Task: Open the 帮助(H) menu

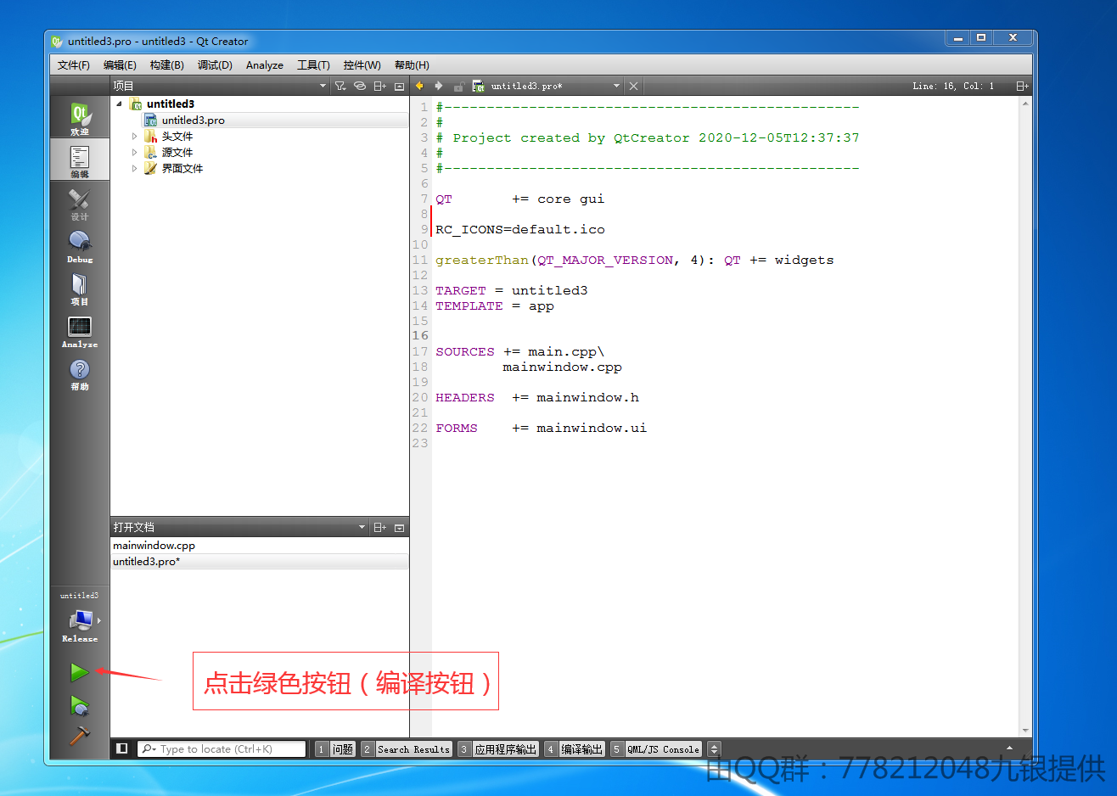Action: pos(412,65)
